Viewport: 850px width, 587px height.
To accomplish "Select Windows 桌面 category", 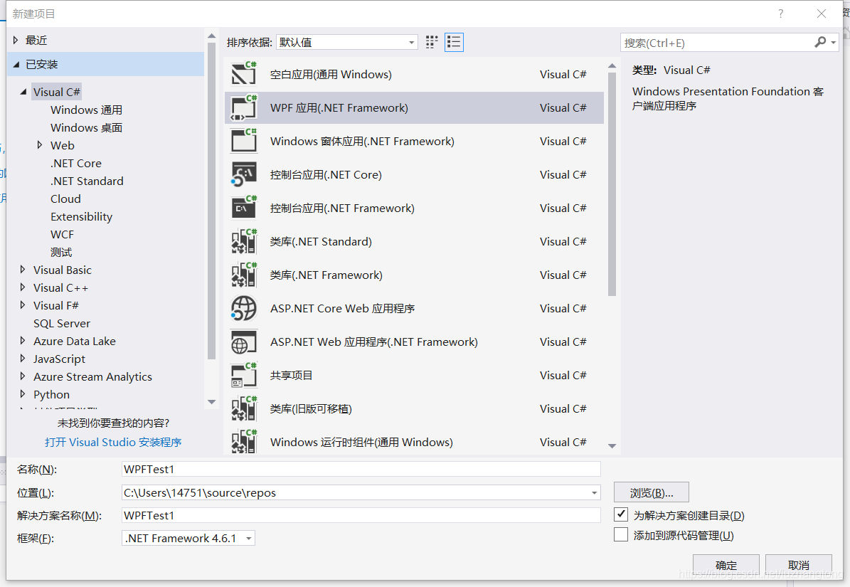I will point(86,128).
